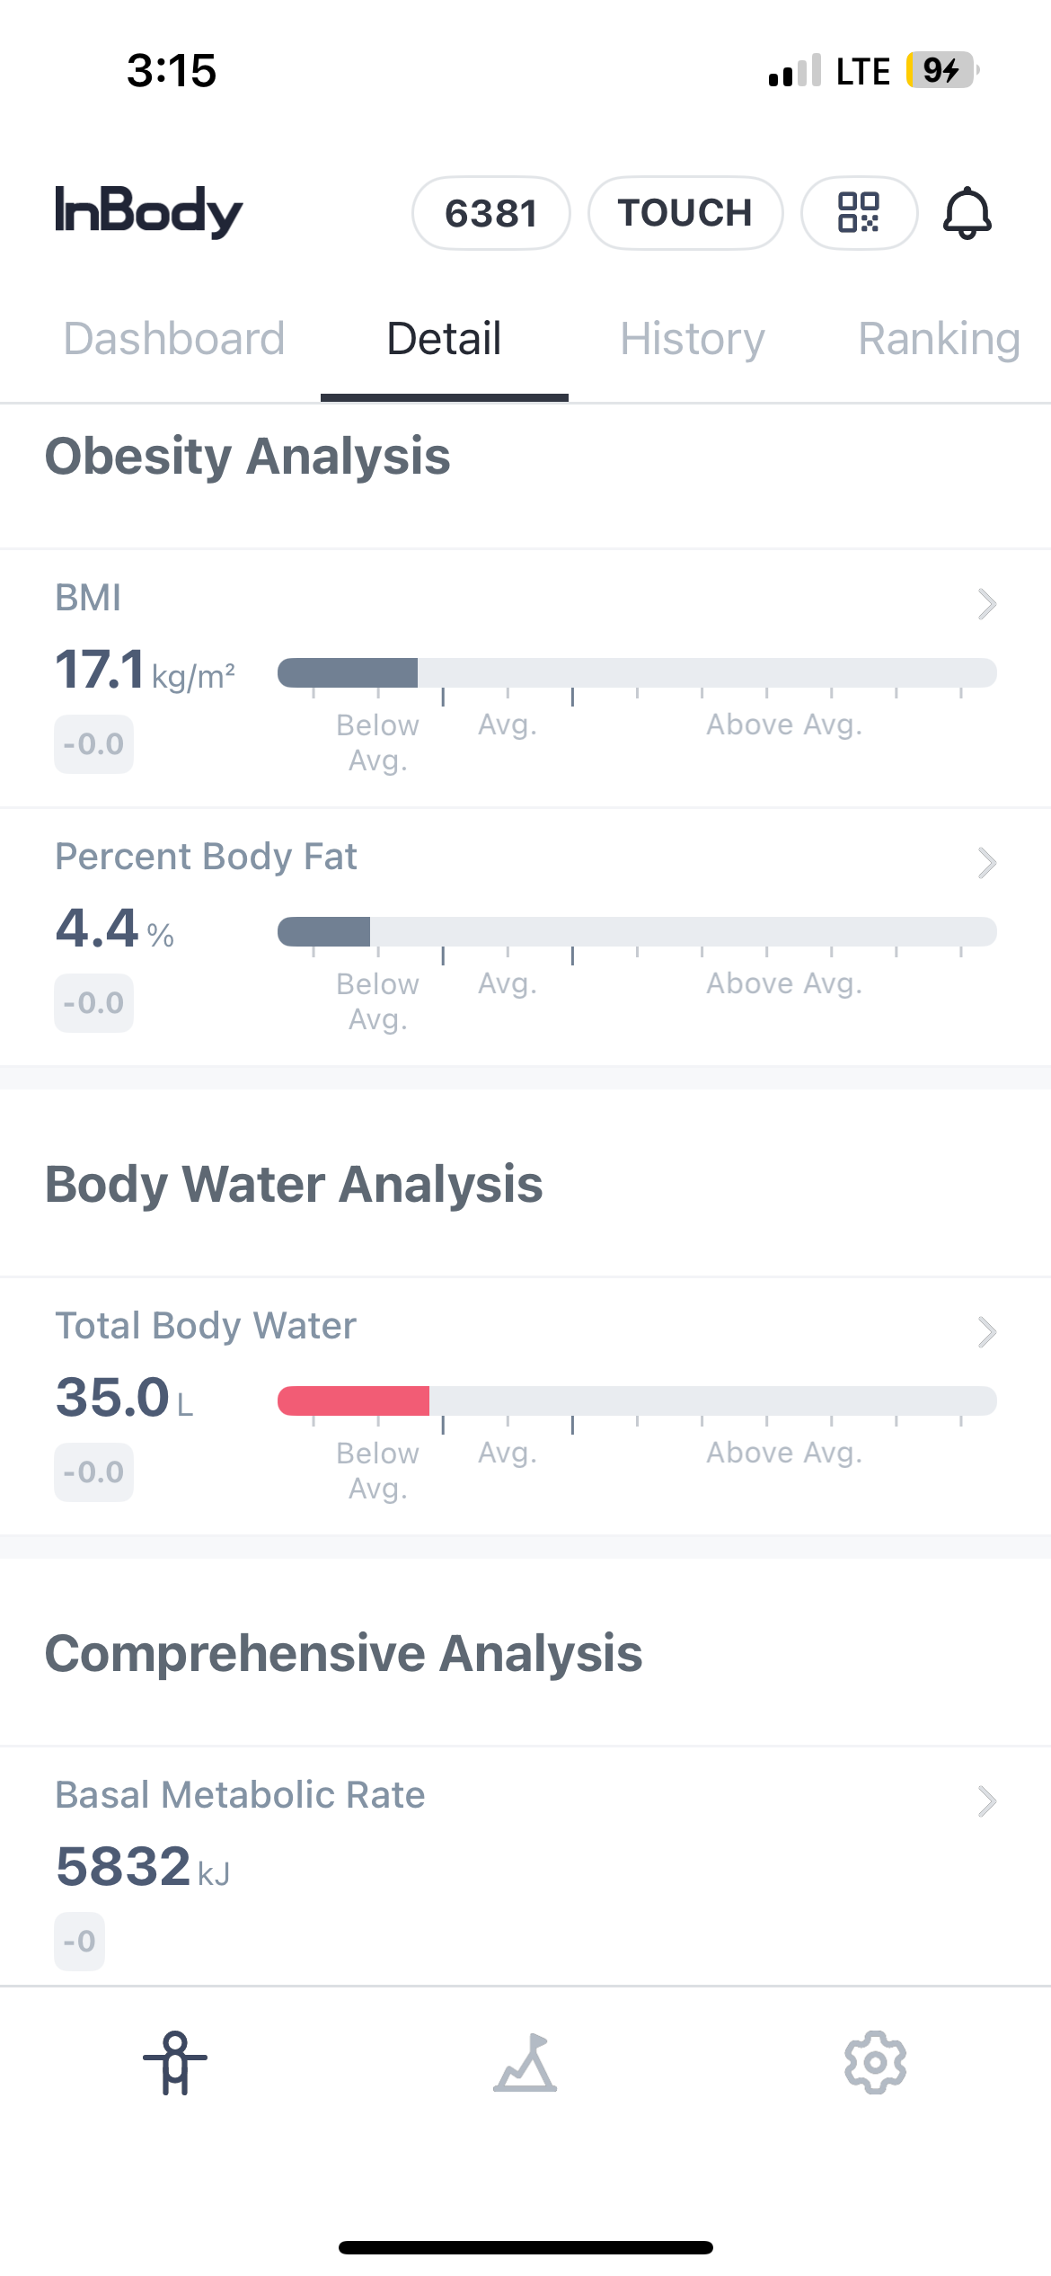The width and height of the screenshot is (1051, 2276).
Task: Switch to the Dashboard tab
Action: point(174,339)
